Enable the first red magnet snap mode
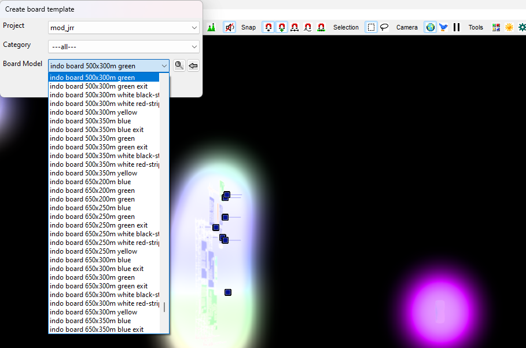Screen dimensions: 526x348 268,27
